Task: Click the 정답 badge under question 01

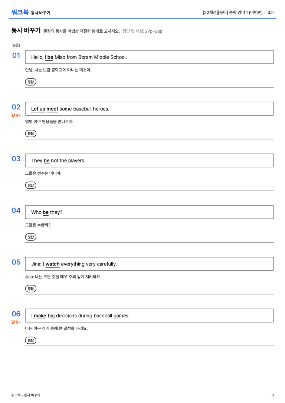Action: pos(30,82)
